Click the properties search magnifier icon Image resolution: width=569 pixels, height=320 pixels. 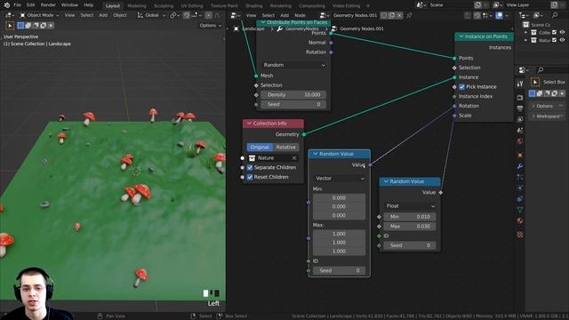pos(541,69)
